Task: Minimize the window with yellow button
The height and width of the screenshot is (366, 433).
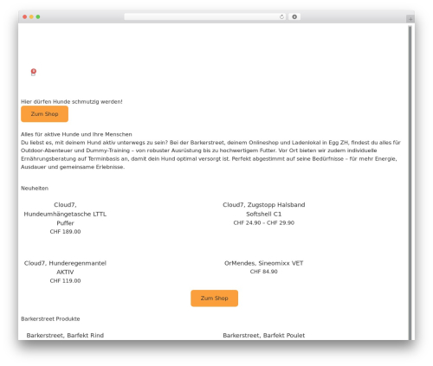Action: 31,17
